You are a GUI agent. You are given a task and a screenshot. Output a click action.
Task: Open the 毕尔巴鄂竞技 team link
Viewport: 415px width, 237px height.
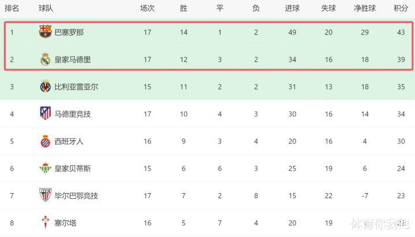pyautogui.click(x=76, y=195)
